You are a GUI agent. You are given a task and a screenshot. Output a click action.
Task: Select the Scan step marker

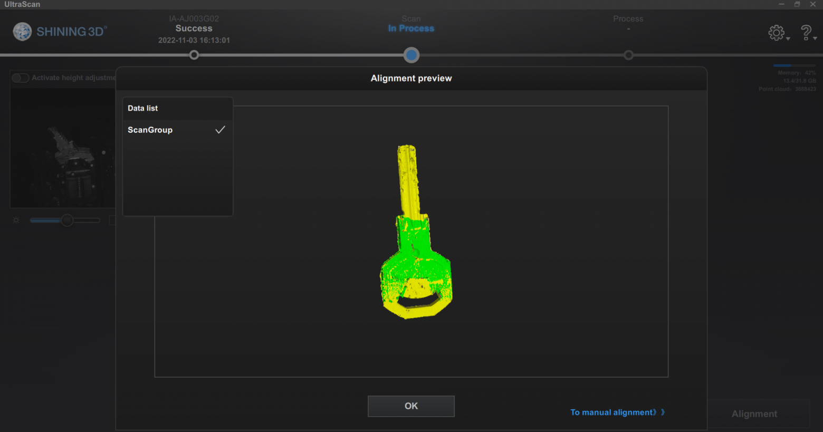411,55
